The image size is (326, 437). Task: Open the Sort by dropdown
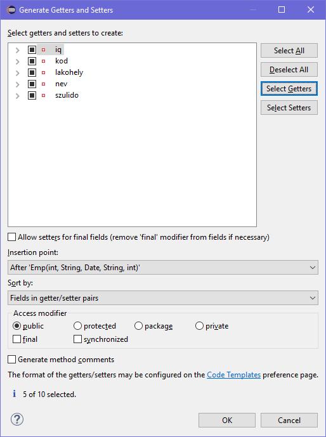[x=163, y=298]
